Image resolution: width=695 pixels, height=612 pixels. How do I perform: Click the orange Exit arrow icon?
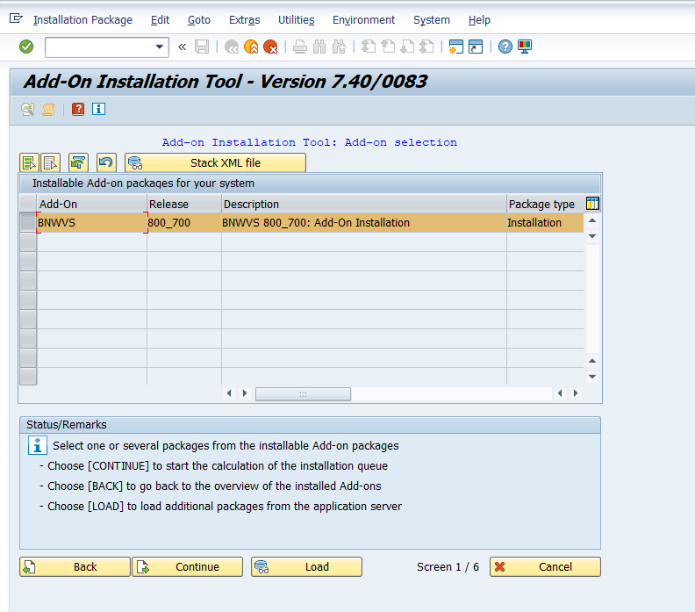coord(251,47)
